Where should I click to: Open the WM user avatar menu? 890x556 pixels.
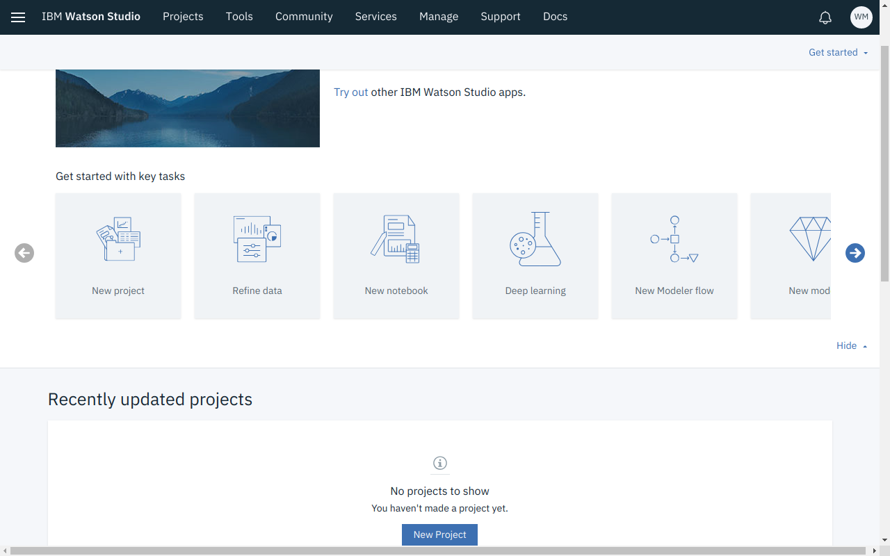click(x=861, y=17)
